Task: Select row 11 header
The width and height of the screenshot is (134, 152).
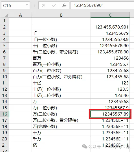Action: tap(5, 83)
